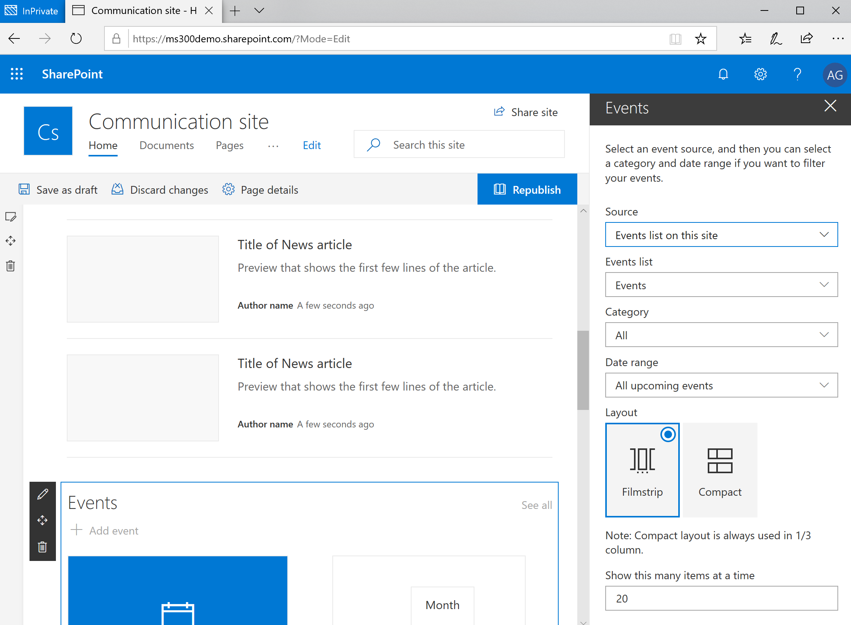The height and width of the screenshot is (625, 851).
Task: Show the tab preview chevron
Action: [259, 11]
